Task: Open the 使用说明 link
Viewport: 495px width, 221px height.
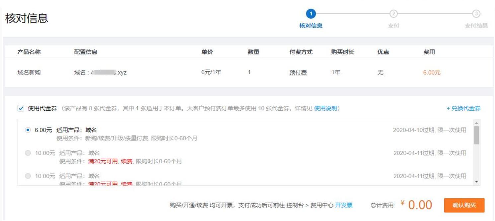Action: click(325, 108)
